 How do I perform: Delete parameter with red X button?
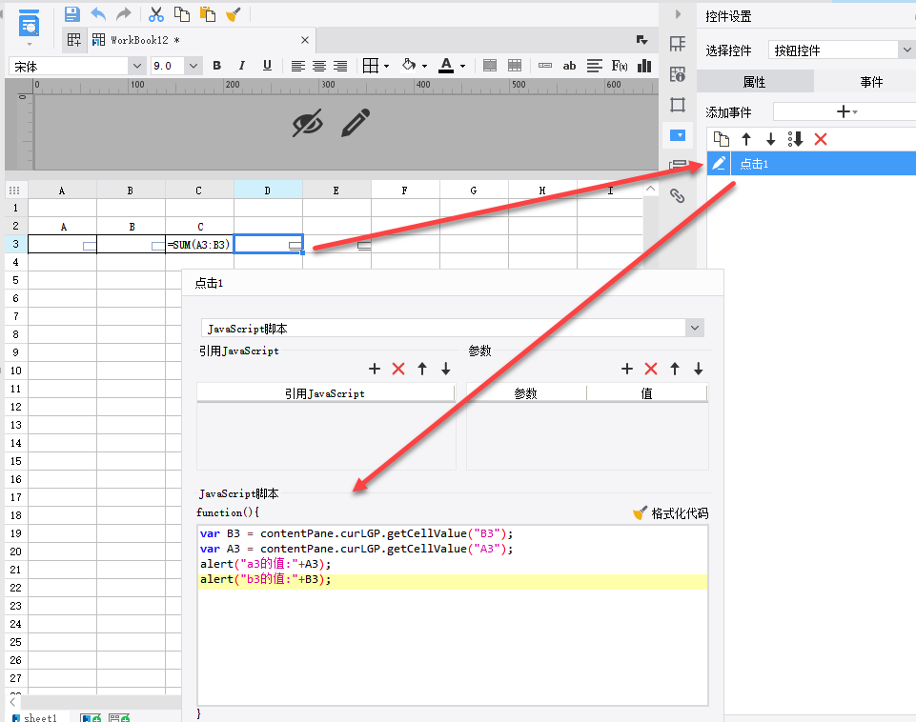tap(651, 369)
